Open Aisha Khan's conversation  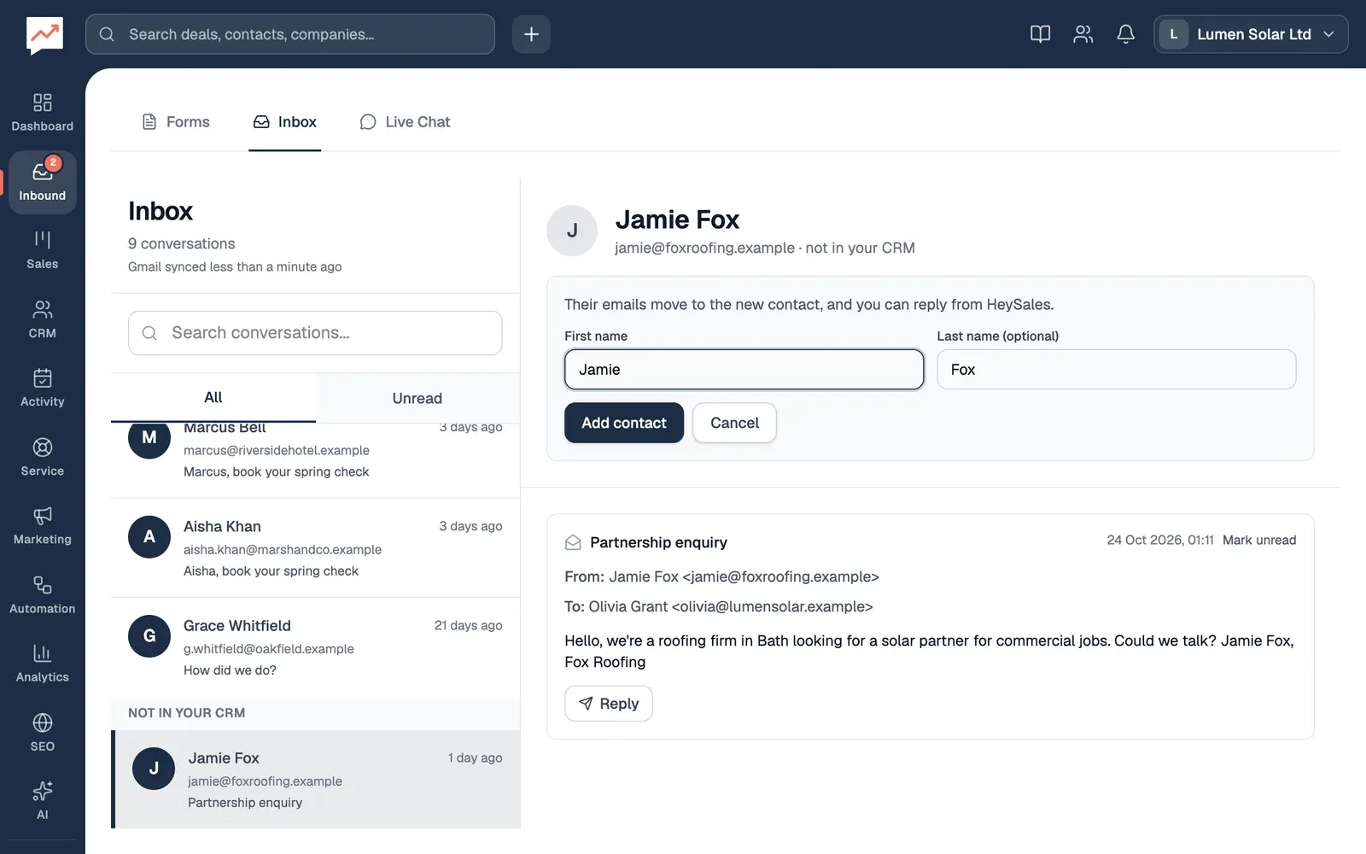click(315, 548)
